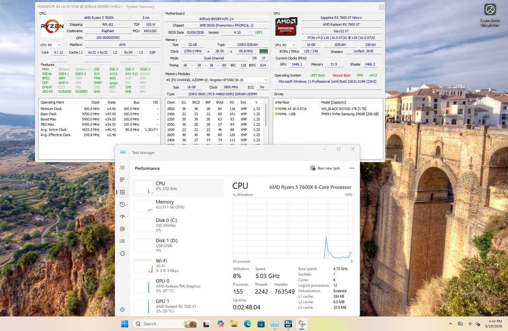This screenshot has width=508, height=331.
Task: Click Task Manager title bar app icon
Action: 123,152
